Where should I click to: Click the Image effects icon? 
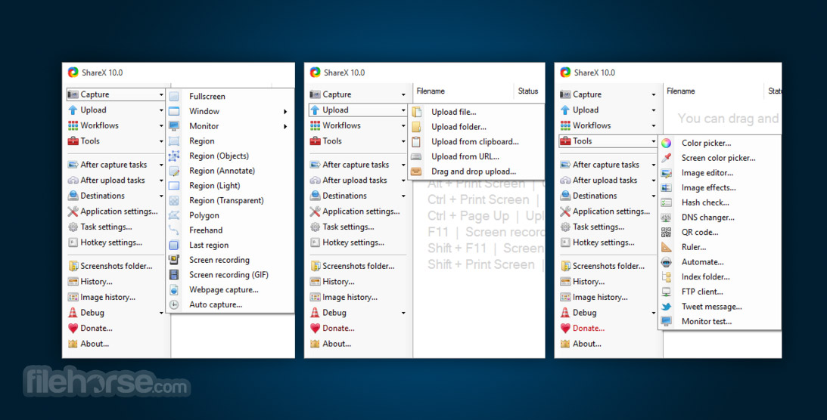click(667, 187)
